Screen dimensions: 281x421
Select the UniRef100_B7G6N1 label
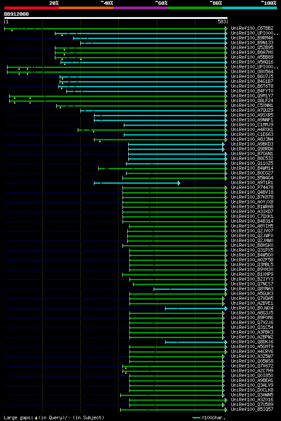(252, 154)
